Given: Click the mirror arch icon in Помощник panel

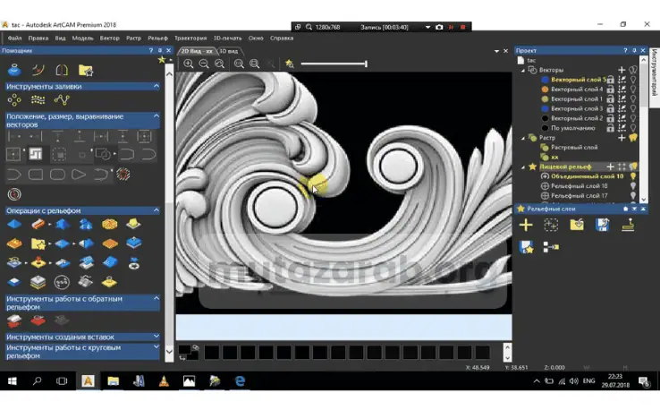Looking at the screenshot, I should 62,70.
